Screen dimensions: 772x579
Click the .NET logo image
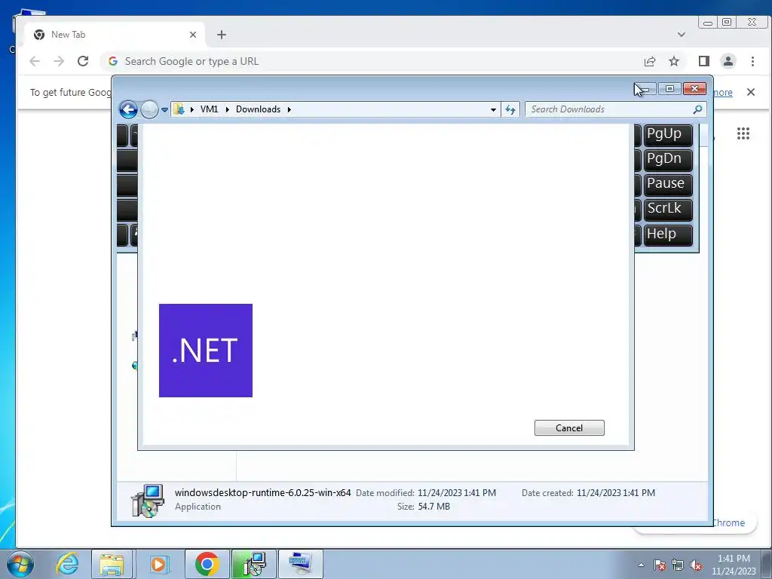(206, 351)
